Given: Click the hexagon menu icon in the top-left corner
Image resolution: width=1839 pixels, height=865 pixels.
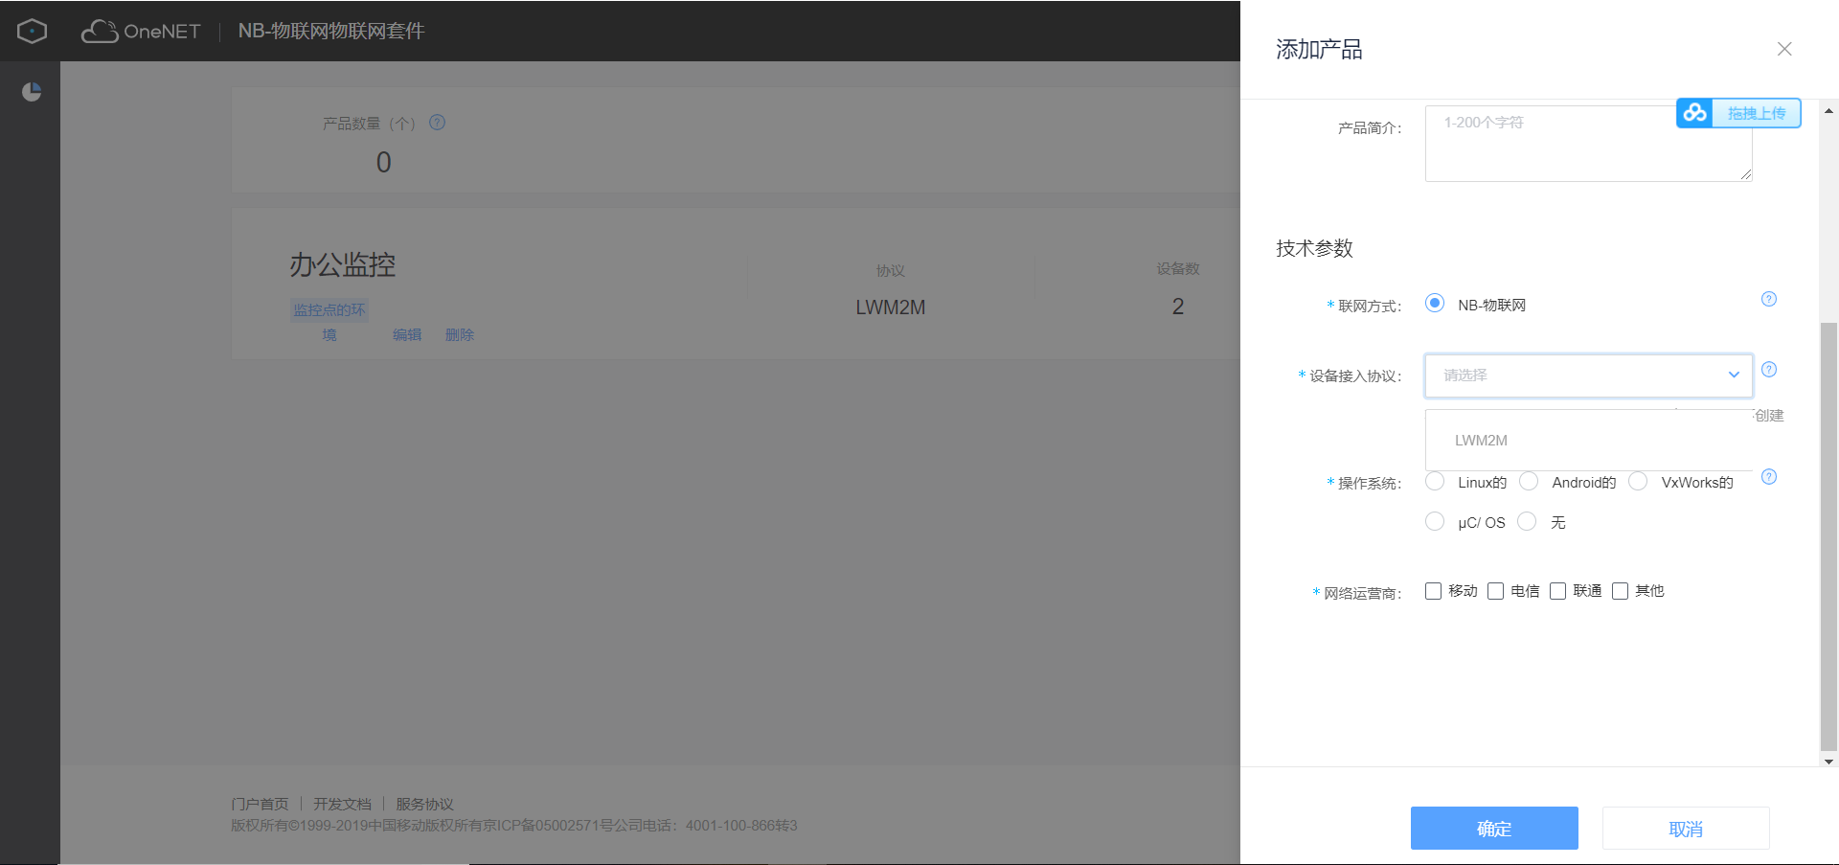Looking at the screenshot, I should (x=32, y=31).
